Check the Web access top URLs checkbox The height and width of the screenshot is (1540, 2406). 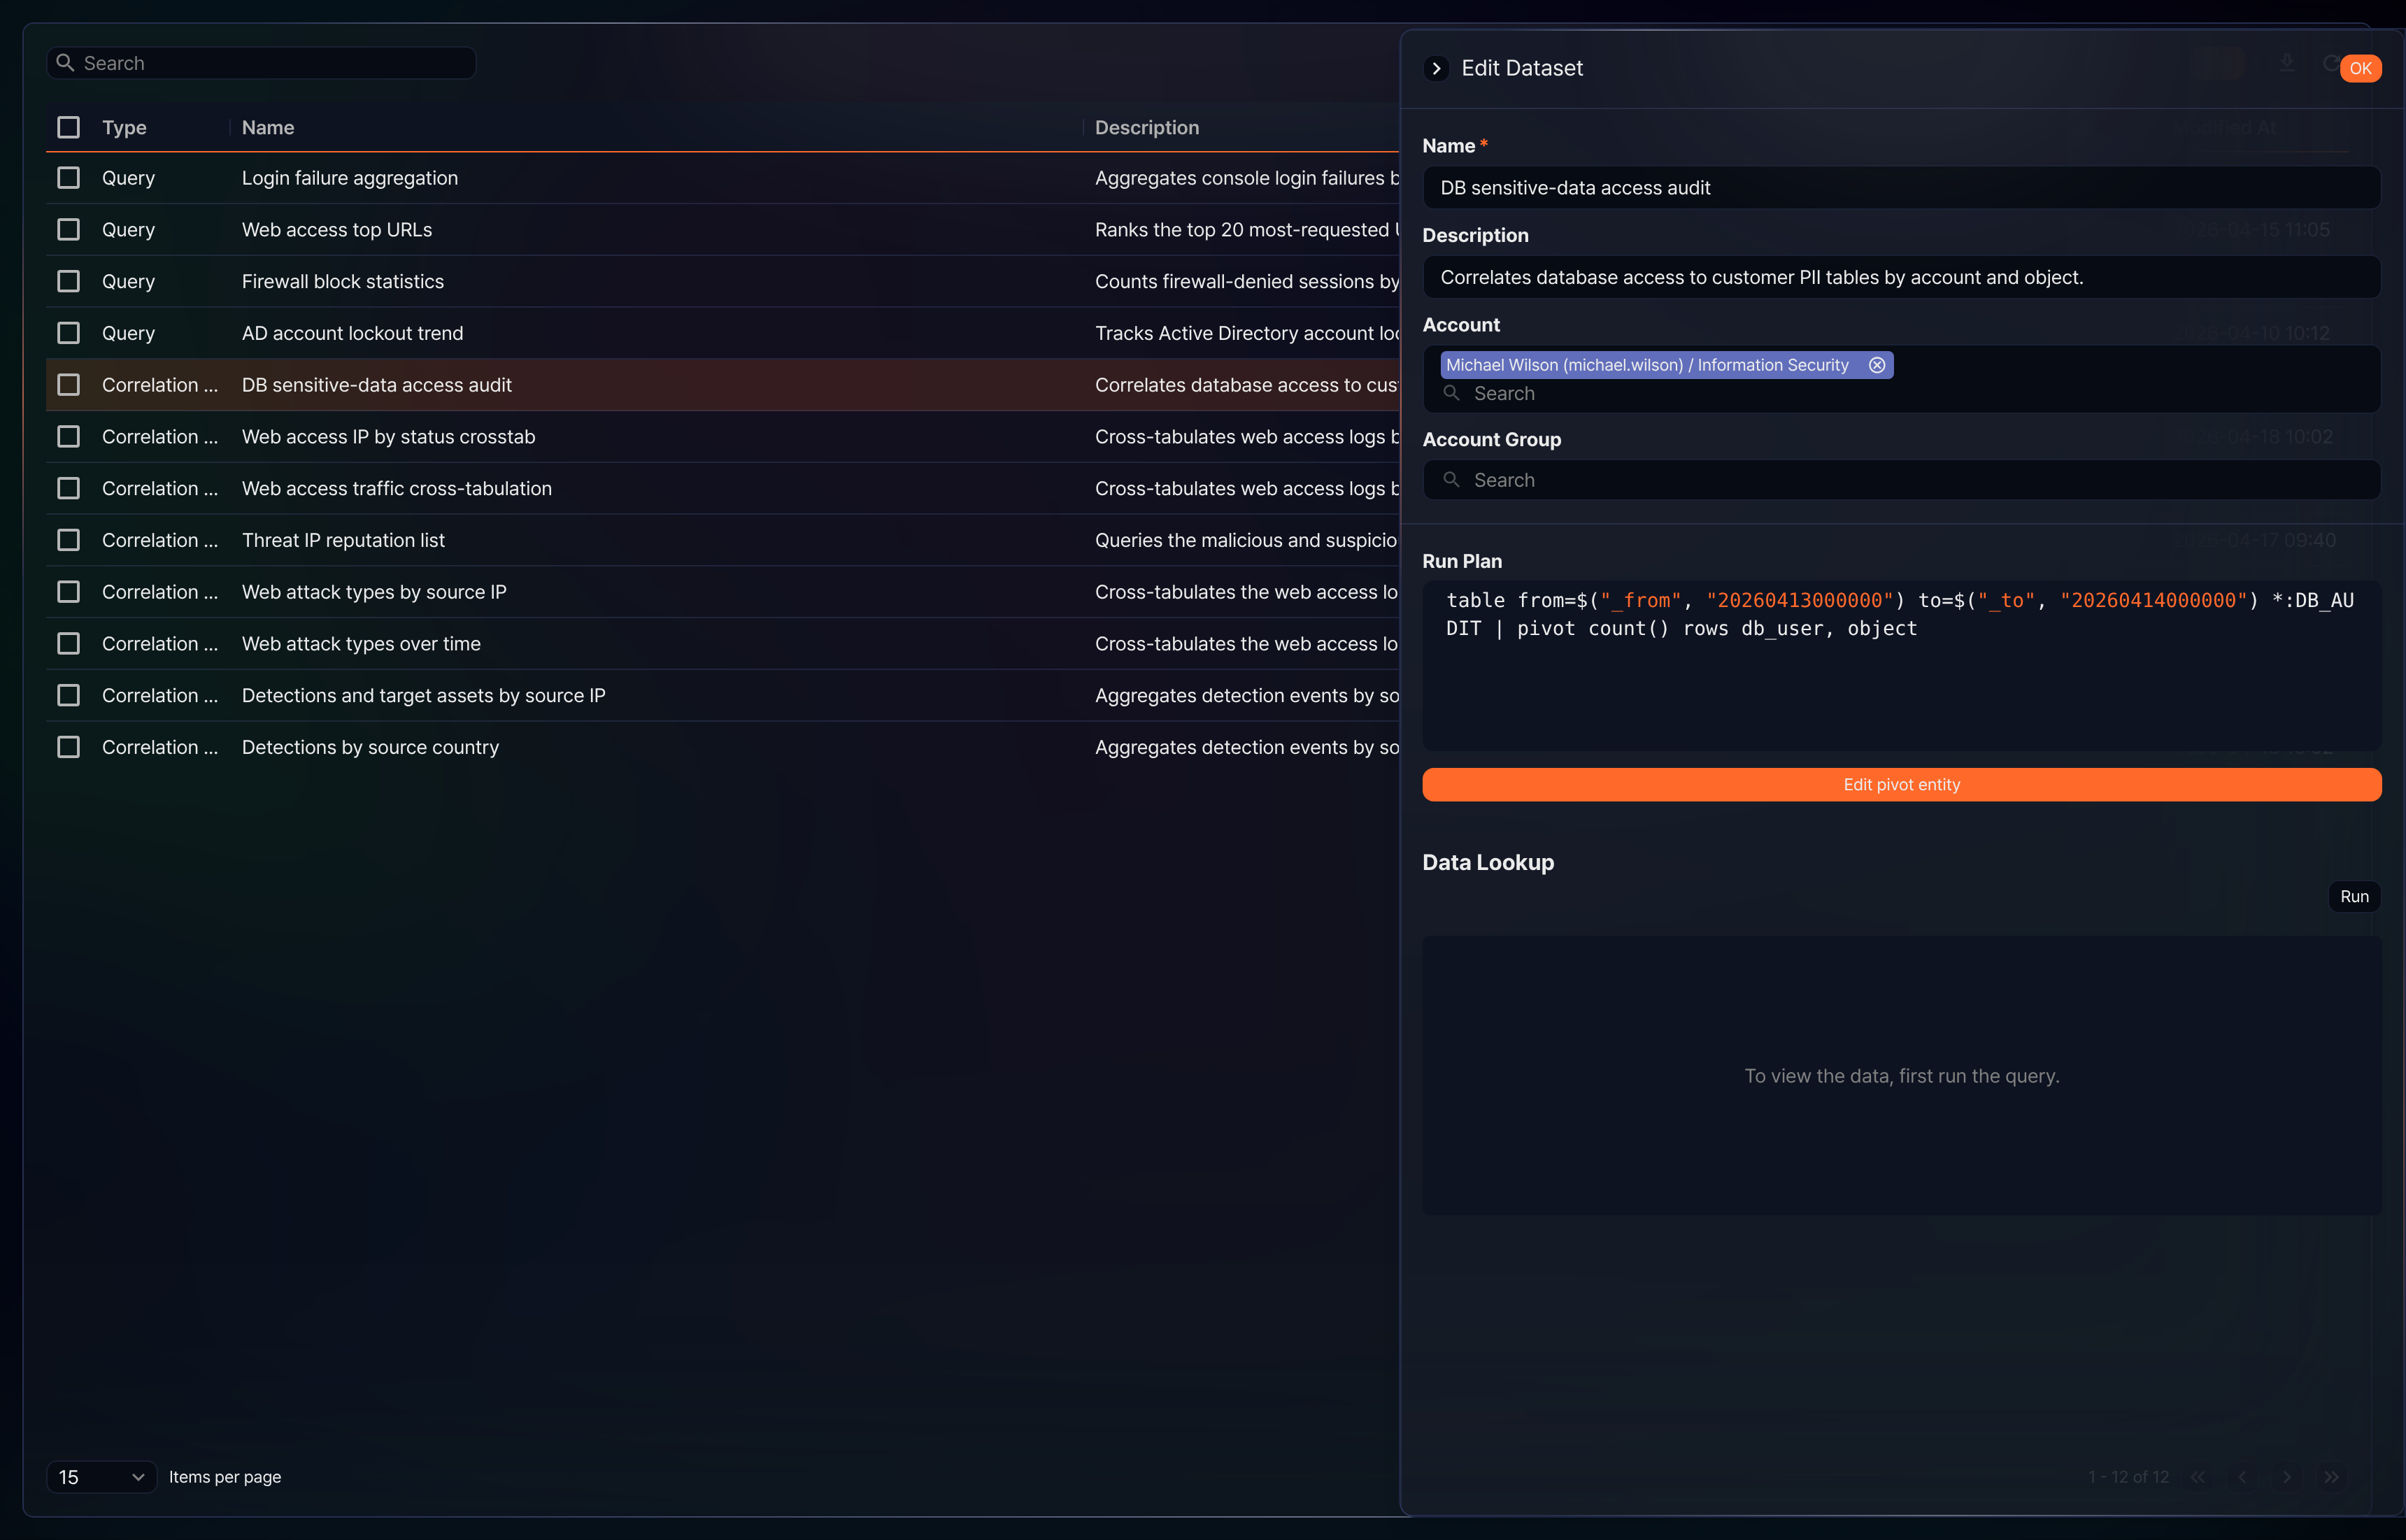[68, 229]
